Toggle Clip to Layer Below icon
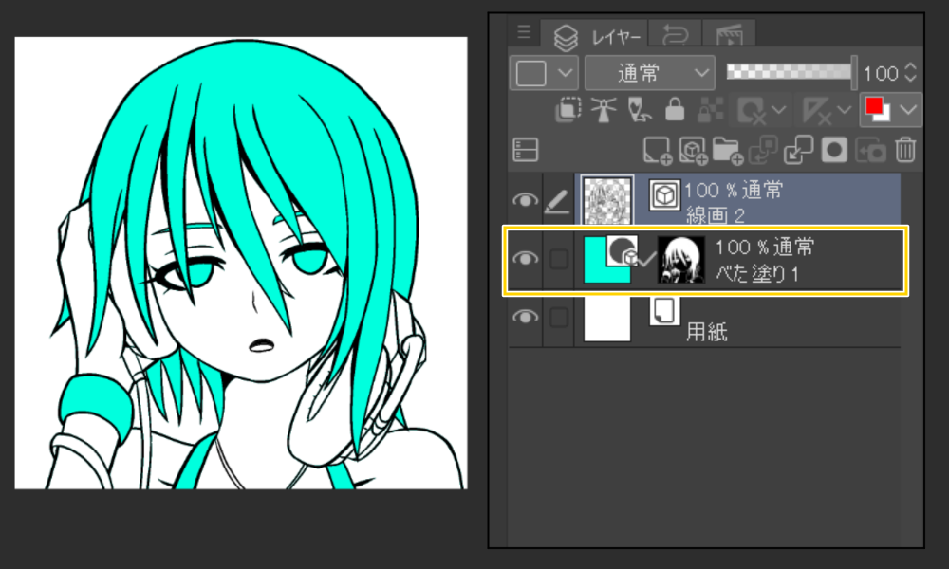 click(x=568, y=110)
